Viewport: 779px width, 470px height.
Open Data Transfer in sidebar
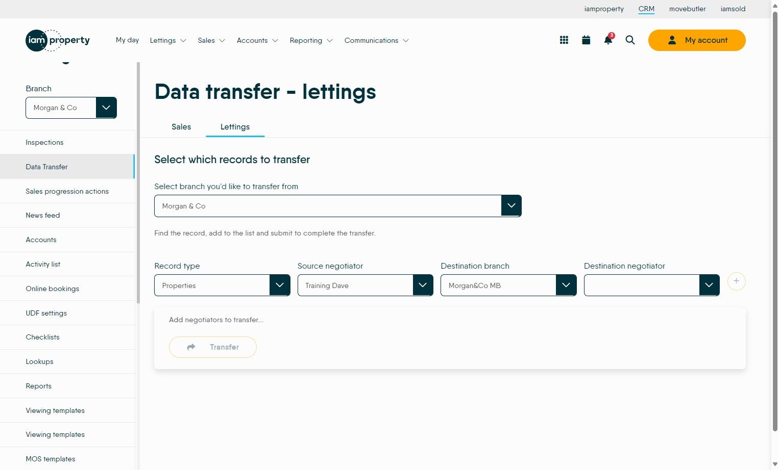(x=67, y=167)
